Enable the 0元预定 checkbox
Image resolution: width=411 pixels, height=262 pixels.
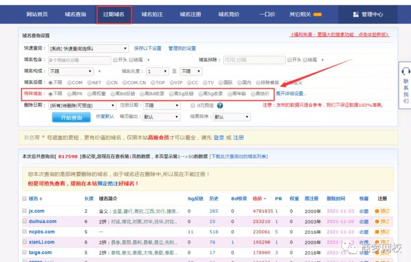point(193,105)
